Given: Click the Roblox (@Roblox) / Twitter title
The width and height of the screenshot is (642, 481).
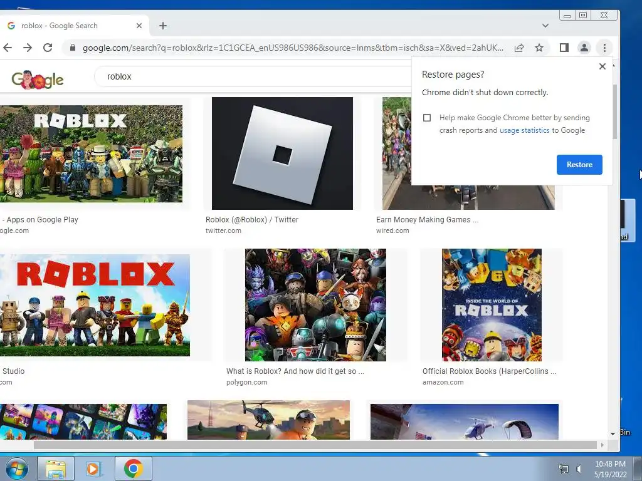Looking at the screenshot, I should [252, 220].
